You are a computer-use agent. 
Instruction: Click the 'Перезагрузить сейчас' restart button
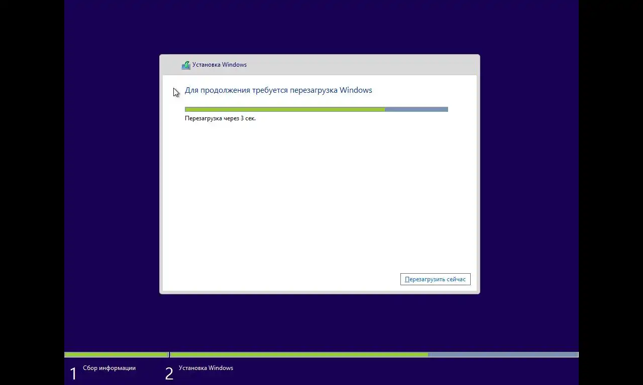tap(435, 279)
